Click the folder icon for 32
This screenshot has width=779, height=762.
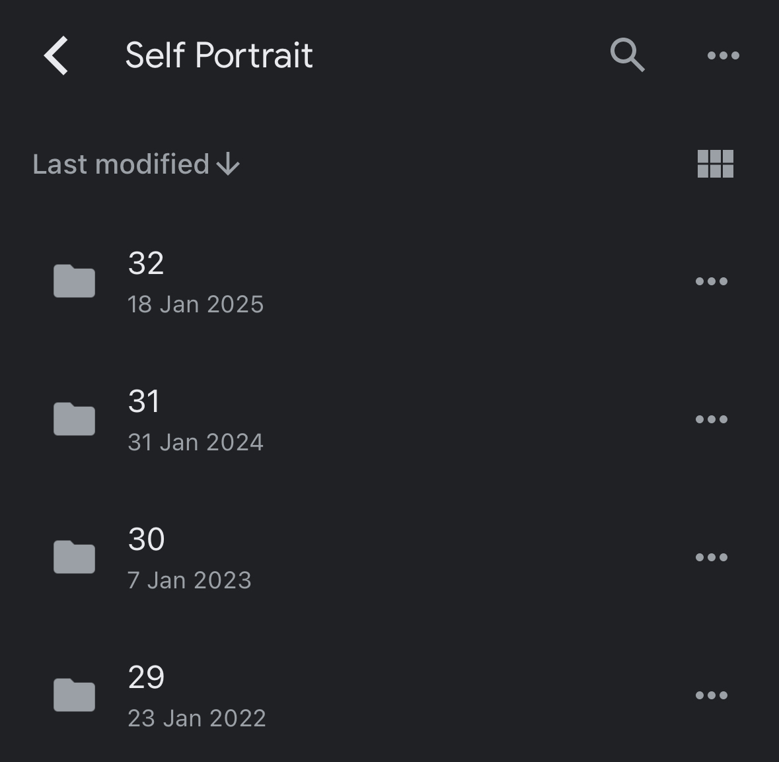pos(74,281)
